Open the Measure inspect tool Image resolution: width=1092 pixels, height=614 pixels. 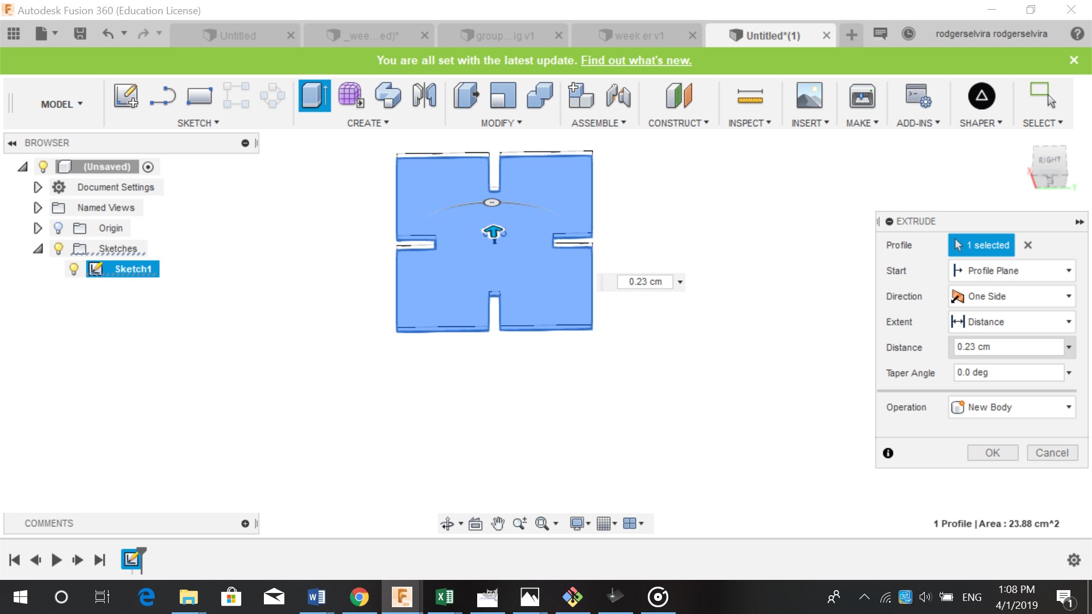[750, 96]
